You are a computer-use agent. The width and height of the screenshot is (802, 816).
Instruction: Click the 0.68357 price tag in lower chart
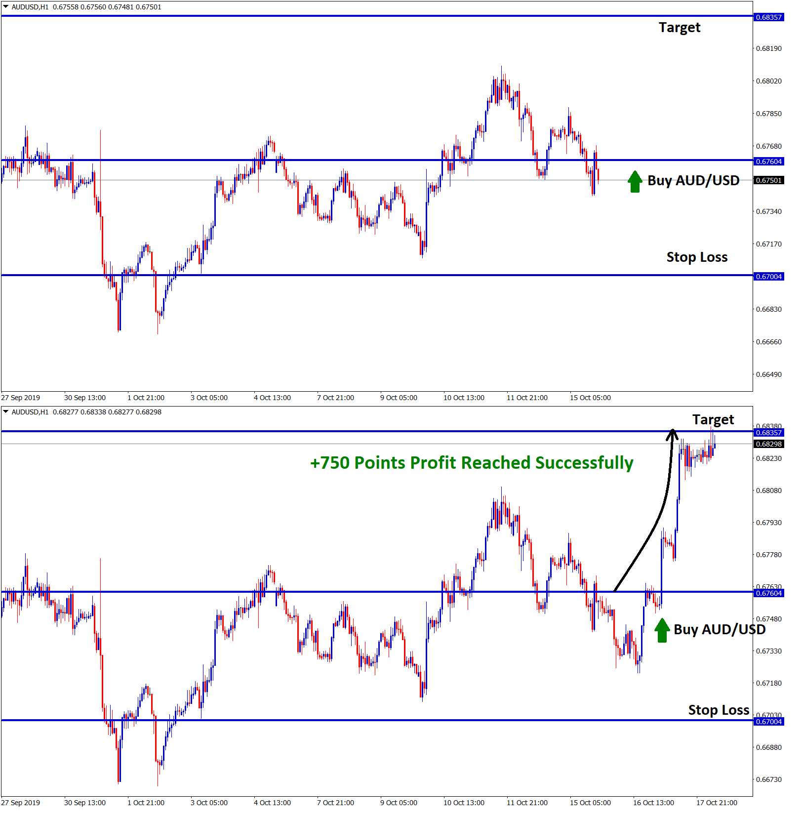pyautogui.click(x=769, y=433)
